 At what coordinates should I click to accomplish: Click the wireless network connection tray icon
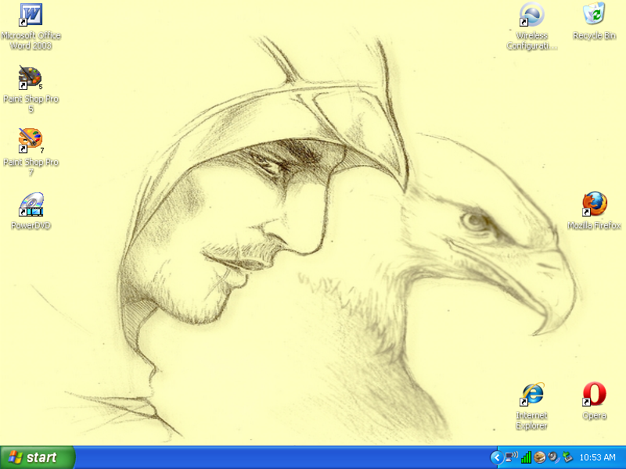[512, 457]
